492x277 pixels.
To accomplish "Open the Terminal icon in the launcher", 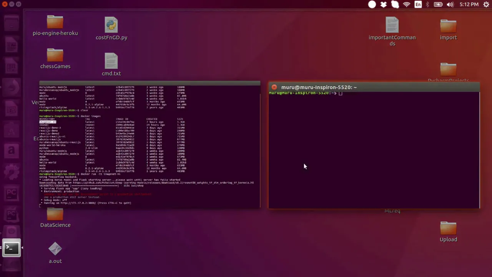I will (11, 249).
